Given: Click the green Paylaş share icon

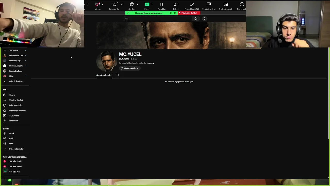Looking at the screenshot, I should coord(147,4).
